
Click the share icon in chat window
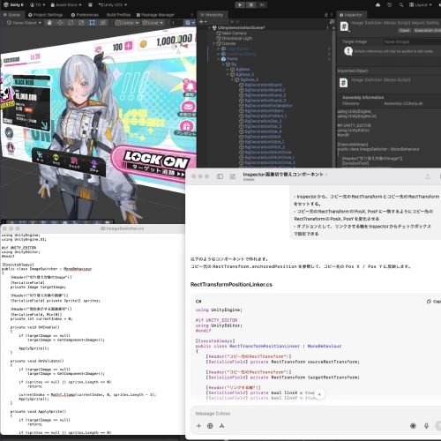click(x=428, y=176)
